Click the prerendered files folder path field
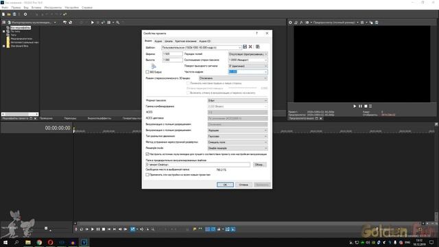 198,165
